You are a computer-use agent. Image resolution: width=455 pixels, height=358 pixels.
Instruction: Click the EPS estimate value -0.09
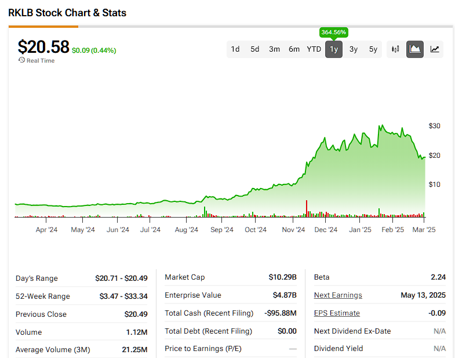pyautogui.click(x=437, y=313)
